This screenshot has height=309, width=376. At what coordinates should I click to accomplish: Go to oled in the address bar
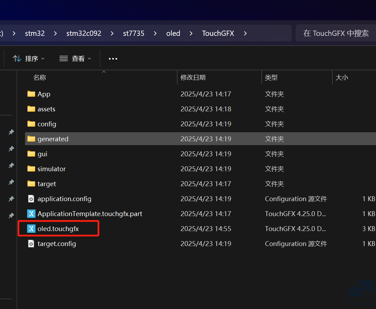point(173,33)
